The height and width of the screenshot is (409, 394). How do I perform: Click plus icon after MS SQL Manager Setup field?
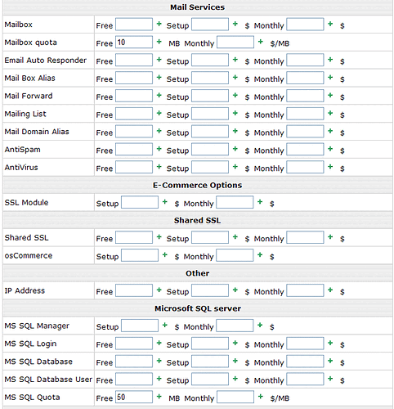tap(165, 326)
